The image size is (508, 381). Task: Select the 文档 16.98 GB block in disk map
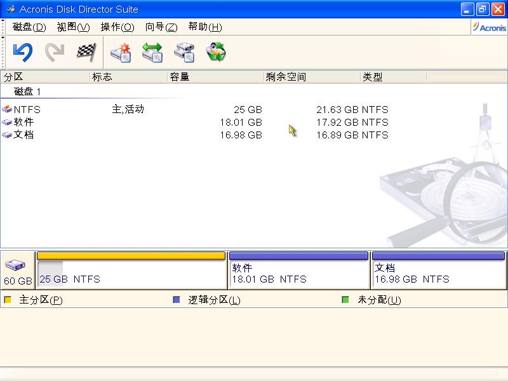438,271
